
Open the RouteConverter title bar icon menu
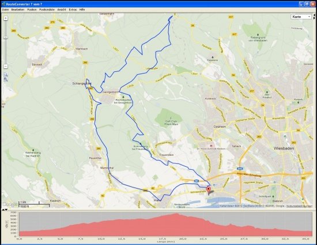click(x=3, y=4)
